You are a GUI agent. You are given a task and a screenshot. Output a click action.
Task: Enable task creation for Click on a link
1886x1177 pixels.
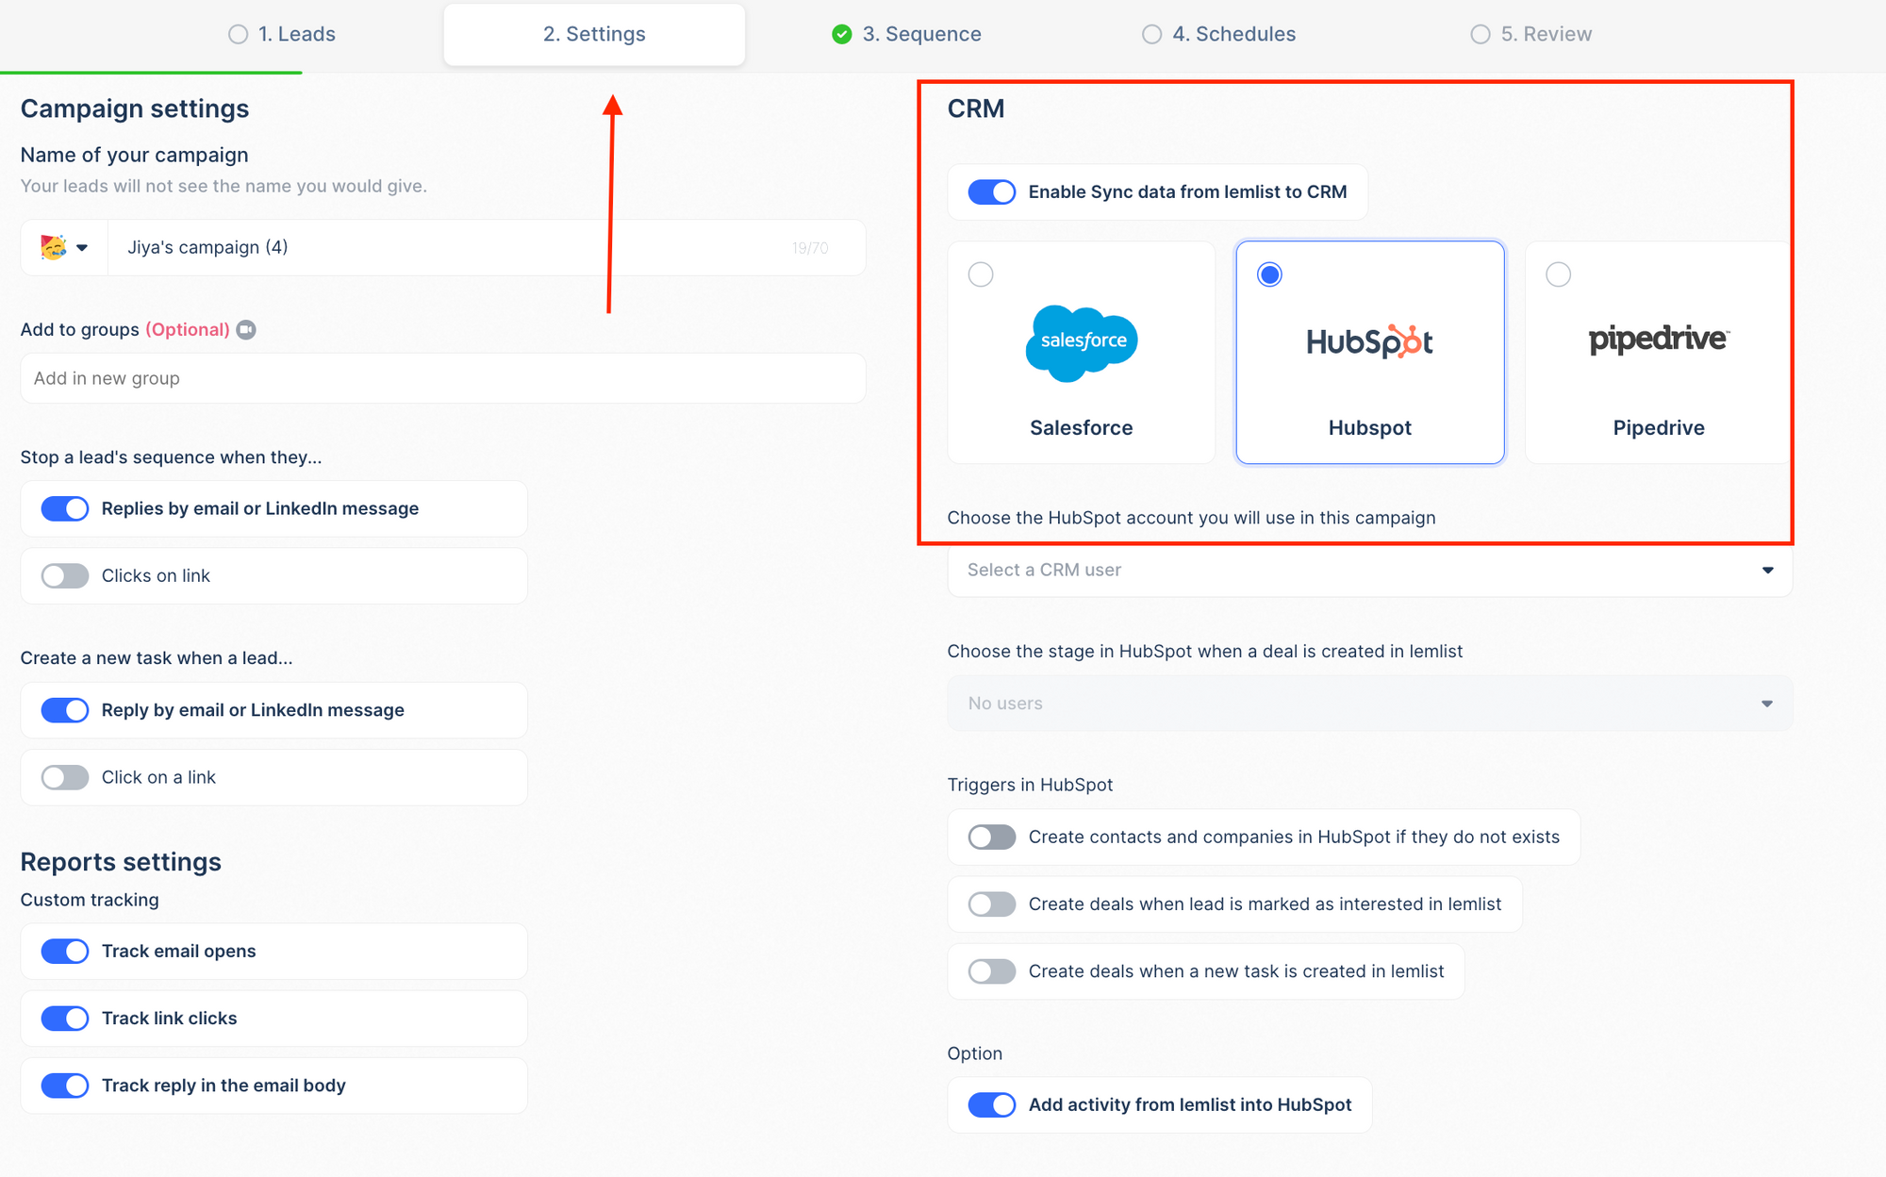pos(65,777)
